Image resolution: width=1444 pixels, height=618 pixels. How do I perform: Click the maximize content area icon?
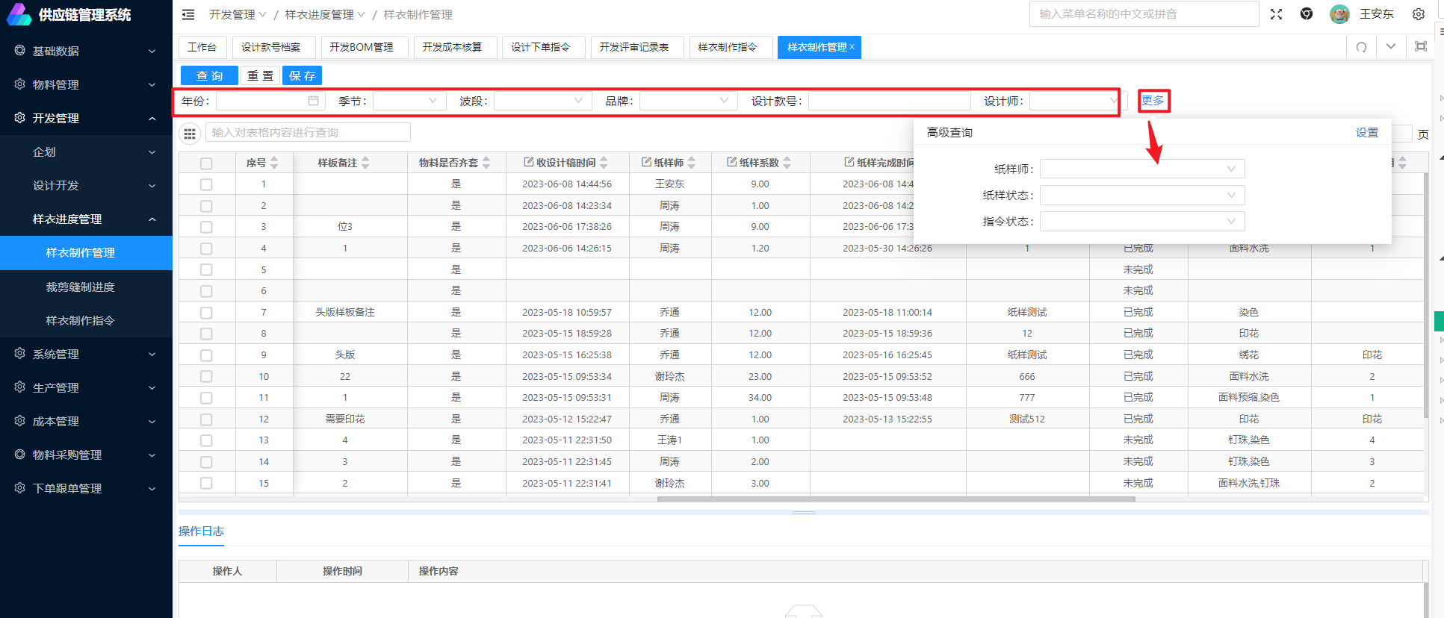click(x=1420, y=47)
